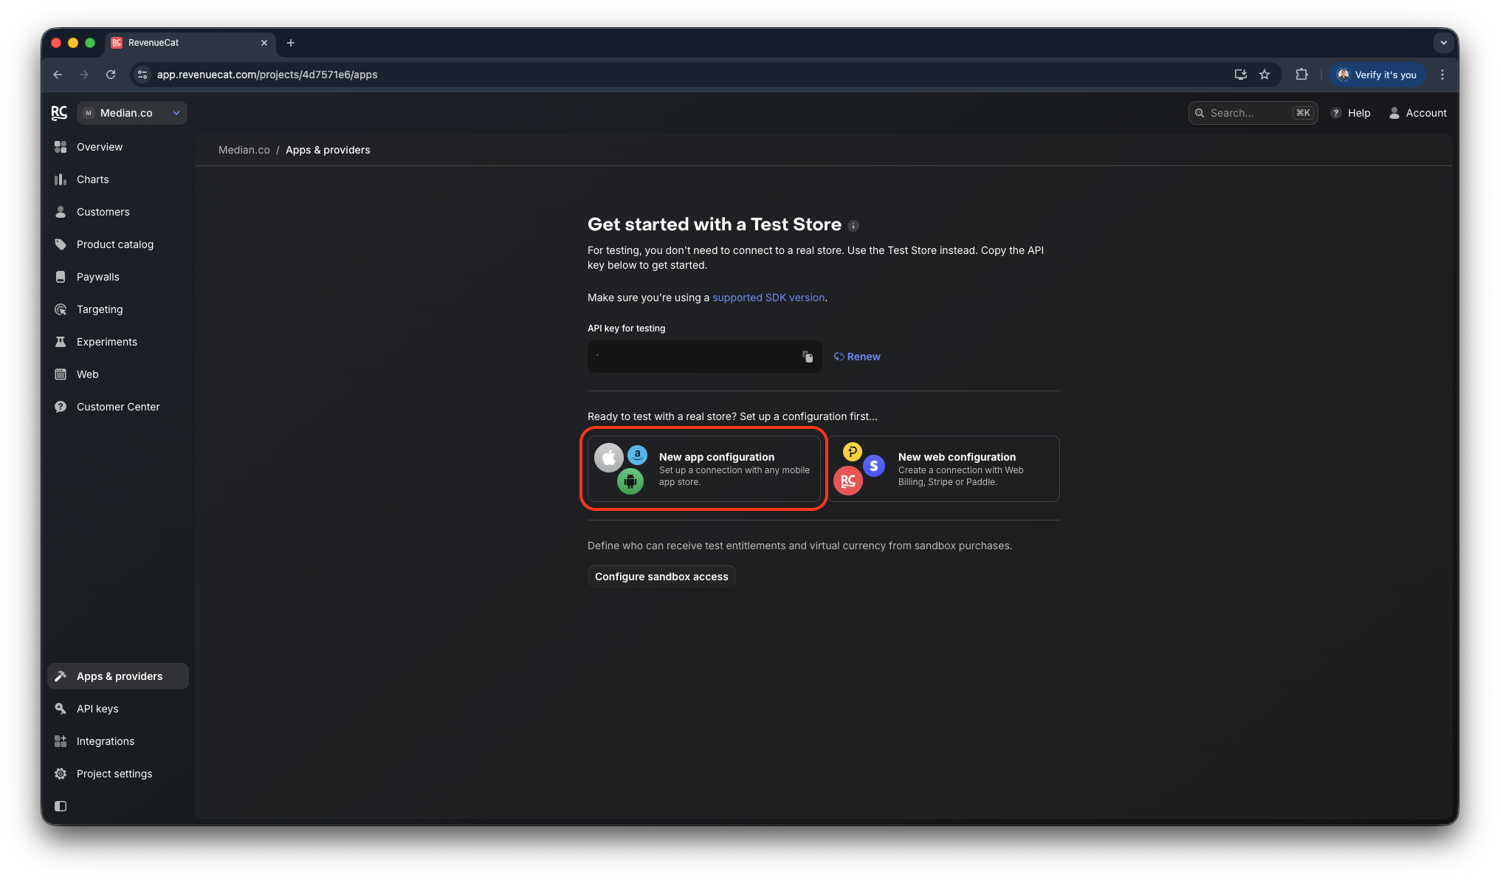
Task: Click Configure sandbox access button
Action: pos(661,577)
